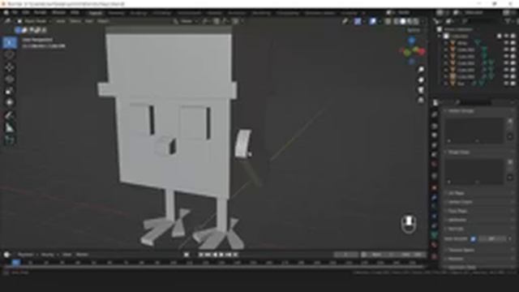The image size is (519, 292).
Task: Open the timeline Keying menu
Action: pyautogui.click(x=47, y=255)
